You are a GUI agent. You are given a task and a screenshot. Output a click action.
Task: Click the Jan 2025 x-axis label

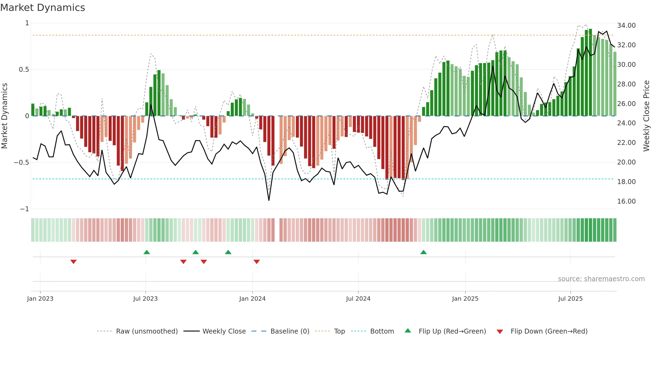tap(465, 298)
